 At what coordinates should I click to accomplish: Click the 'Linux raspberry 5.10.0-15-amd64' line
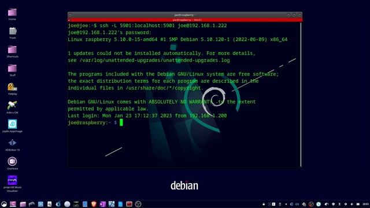[x=177, y=39]
